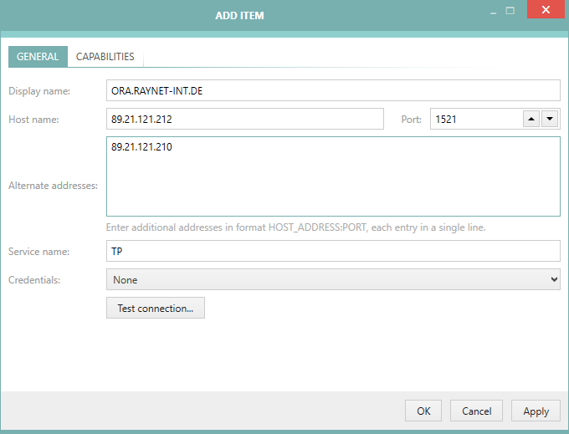Image resolution: width=569 pixels, height=434 pixels.
Task: Cancel the Add Item dialog
Action: [x=476, y=411]
